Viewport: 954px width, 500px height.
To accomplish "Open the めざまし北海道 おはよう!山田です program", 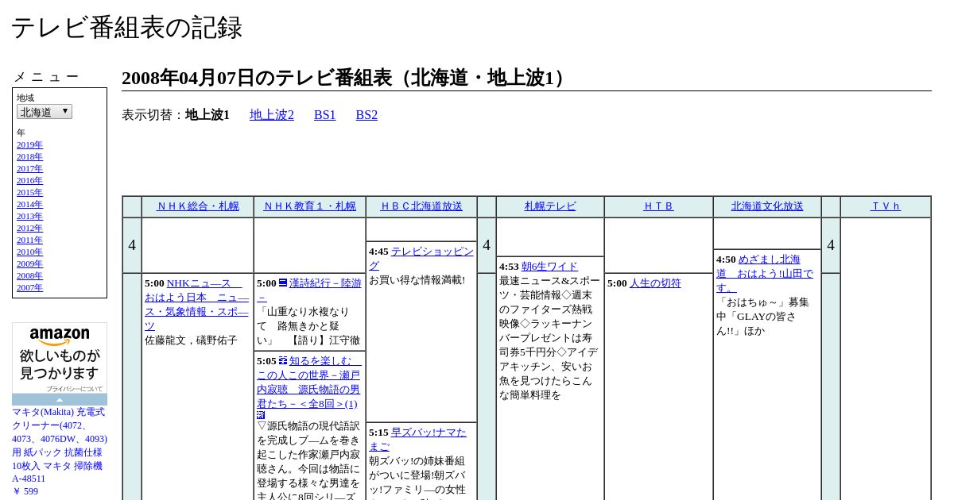I will (x=765, y=274).
